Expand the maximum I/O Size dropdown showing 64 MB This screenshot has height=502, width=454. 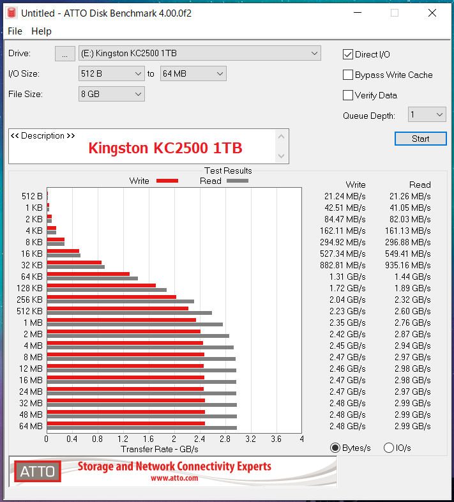[x=193, y=73]
